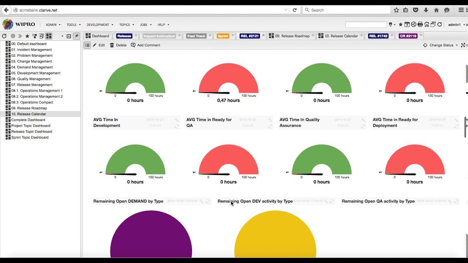The height and width of the screenshot is (263, 468).
Task: Click refresh icon on AVG Time In Development widget
Action: pos(177,126)
